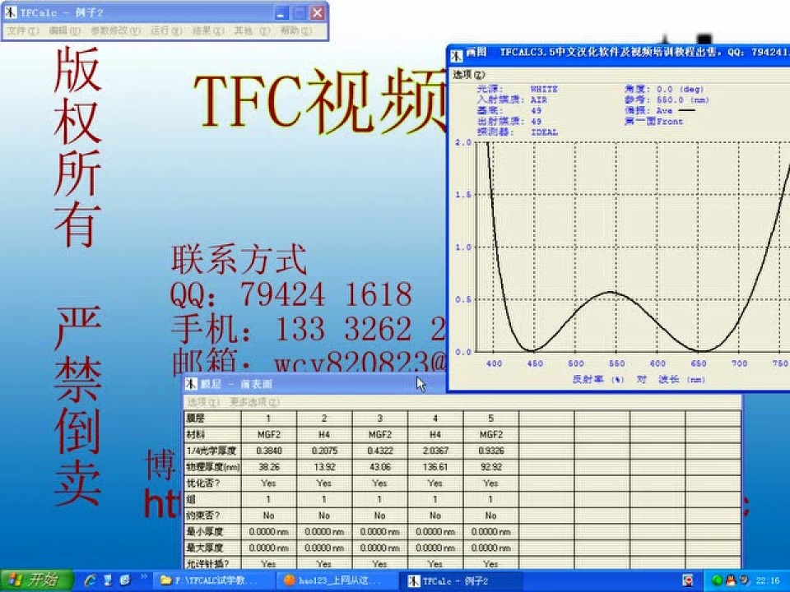This screenshot has height=592, width=790.
Task: Click layer 1 最小厚度 cell 0.0000 nm
Action: pos(269,532)
